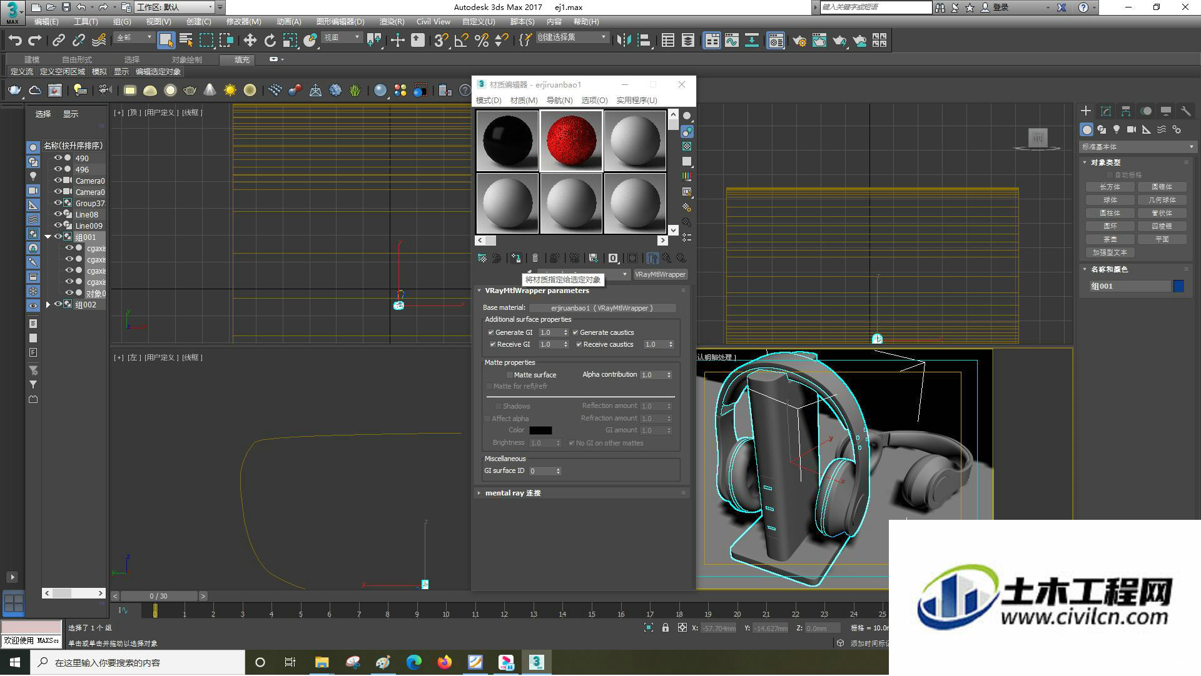Click the blue object color swatch

[x=1178, y=286]
